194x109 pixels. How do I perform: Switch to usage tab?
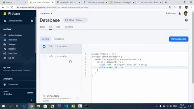tap(69, 27)
